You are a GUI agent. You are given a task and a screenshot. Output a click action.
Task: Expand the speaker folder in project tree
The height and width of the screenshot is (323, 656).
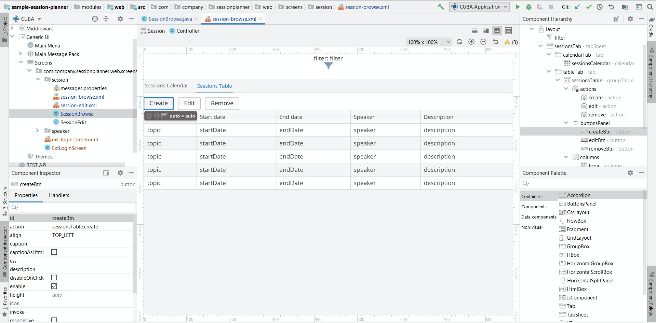[x=37, y=131]
